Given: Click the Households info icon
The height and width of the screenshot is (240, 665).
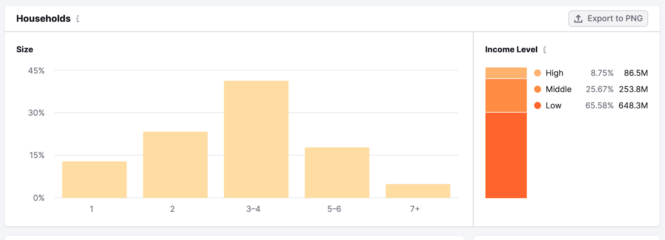Looking at the screenshot, I should tap(78, 19).
